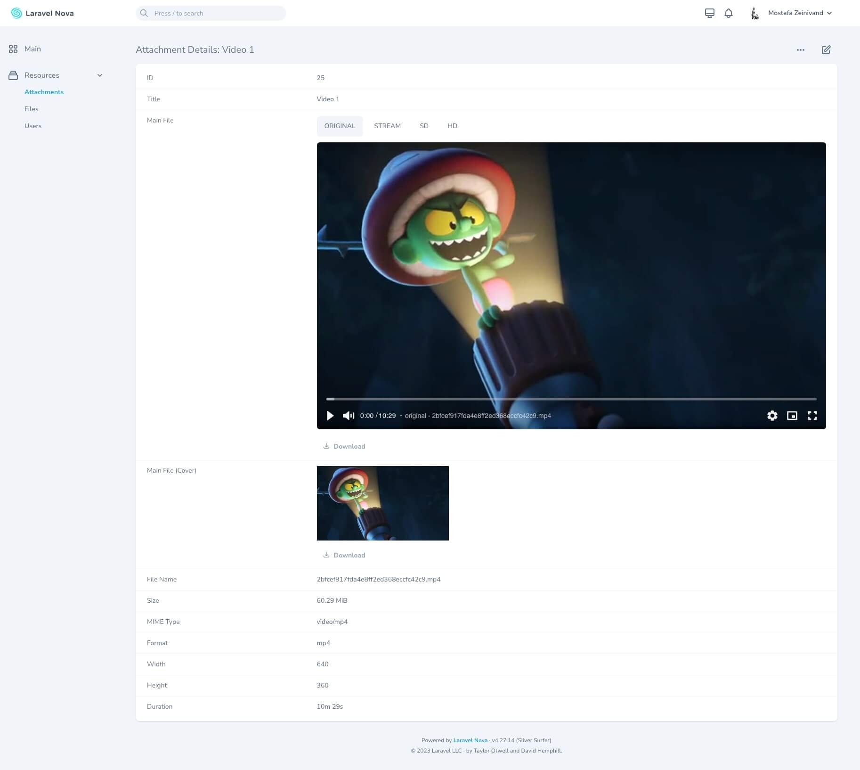Screen dimensions: 860x770
Task: Collapse the Resources sidebar section
Action: point(99,75)
